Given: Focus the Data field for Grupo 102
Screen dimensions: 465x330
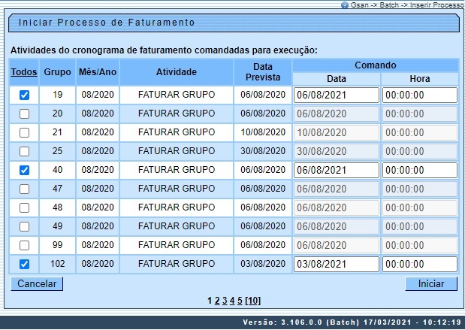Looking at the screenshot, I should pos(336,265).
